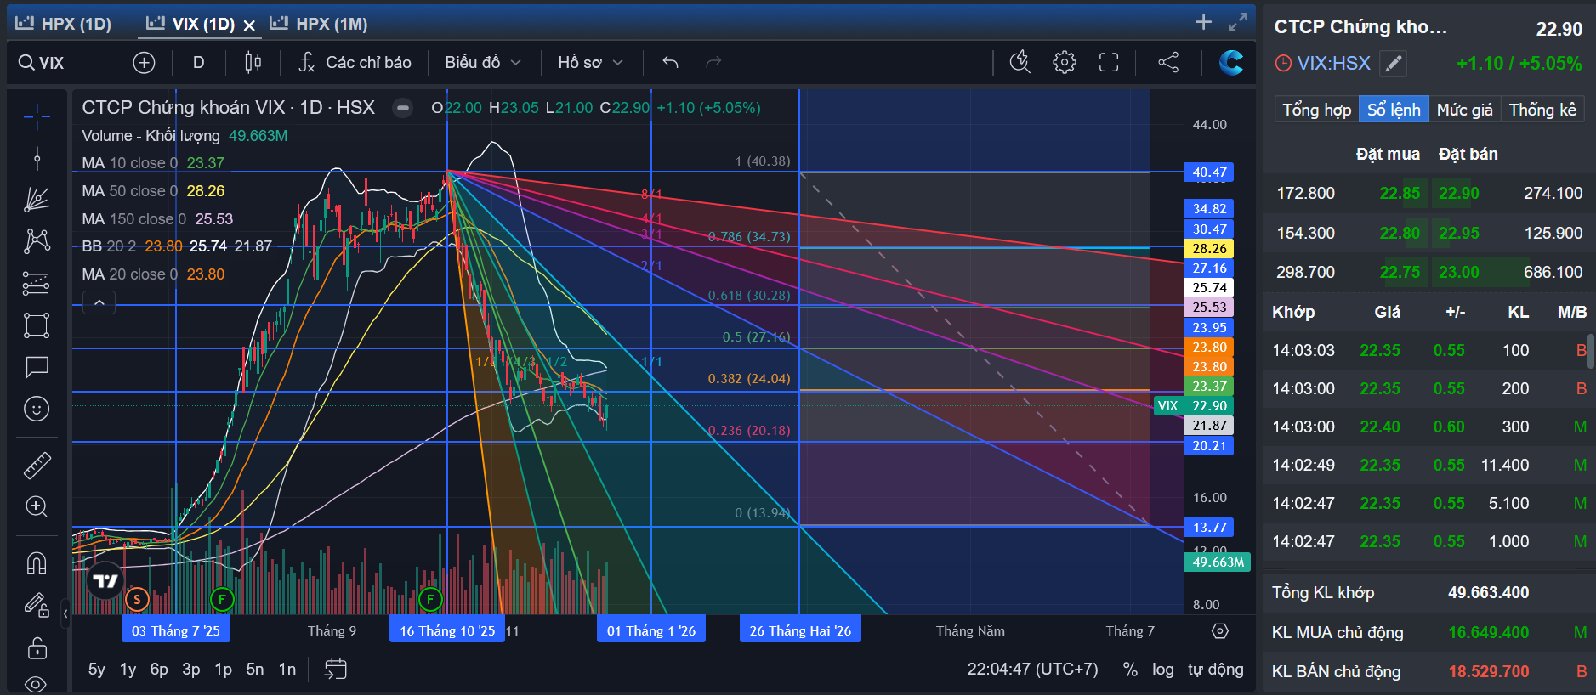Toggle log scale mode
1596x695 pixels.
[x=1163, y=670]
